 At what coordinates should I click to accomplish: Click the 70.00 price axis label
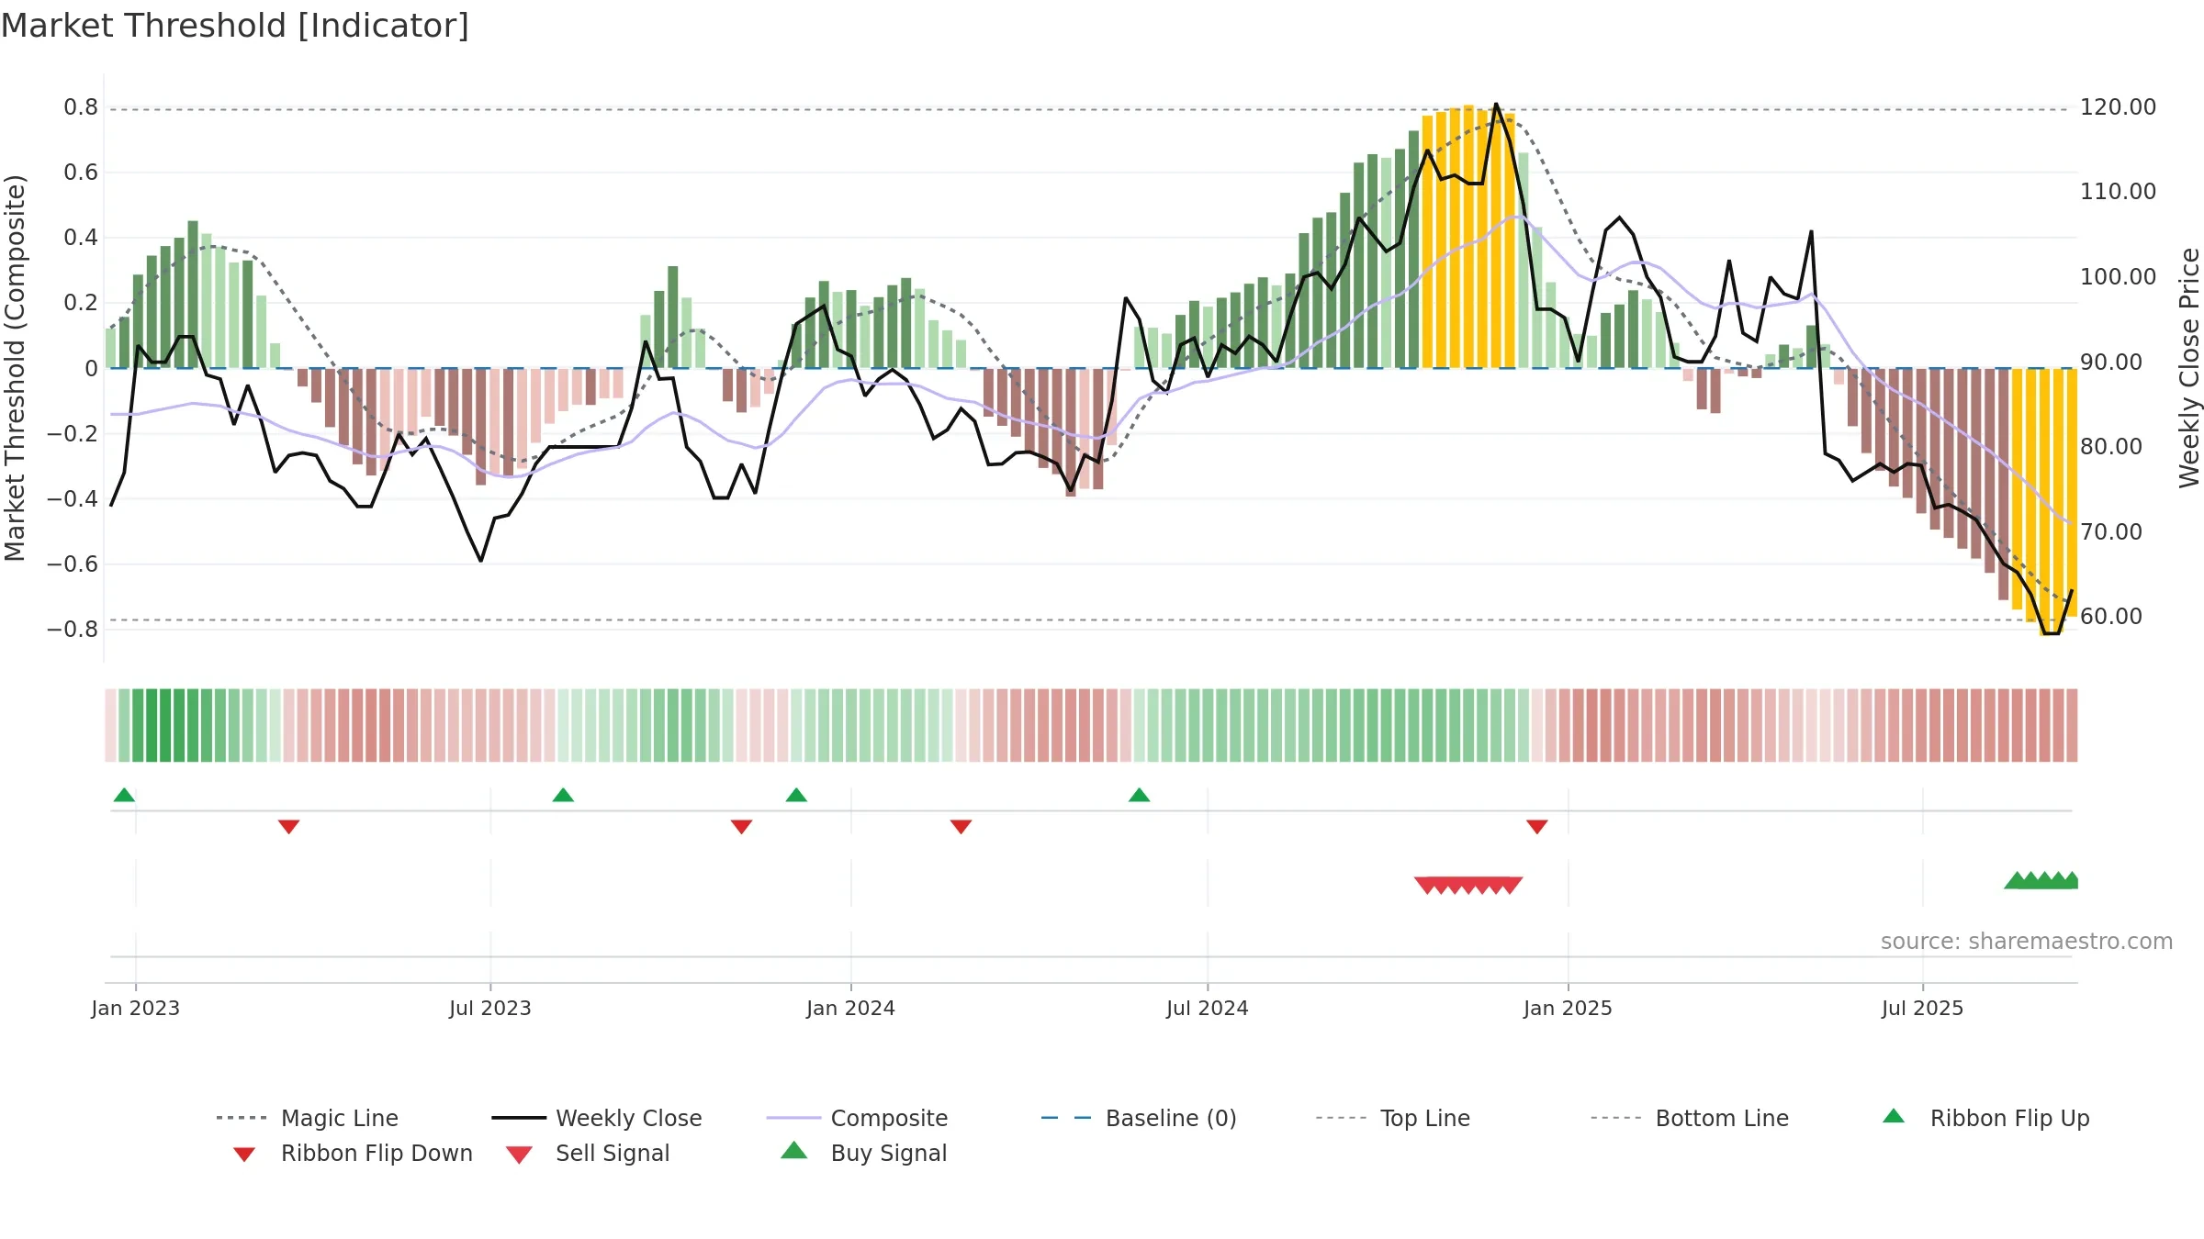click(x=2111, y=532)
